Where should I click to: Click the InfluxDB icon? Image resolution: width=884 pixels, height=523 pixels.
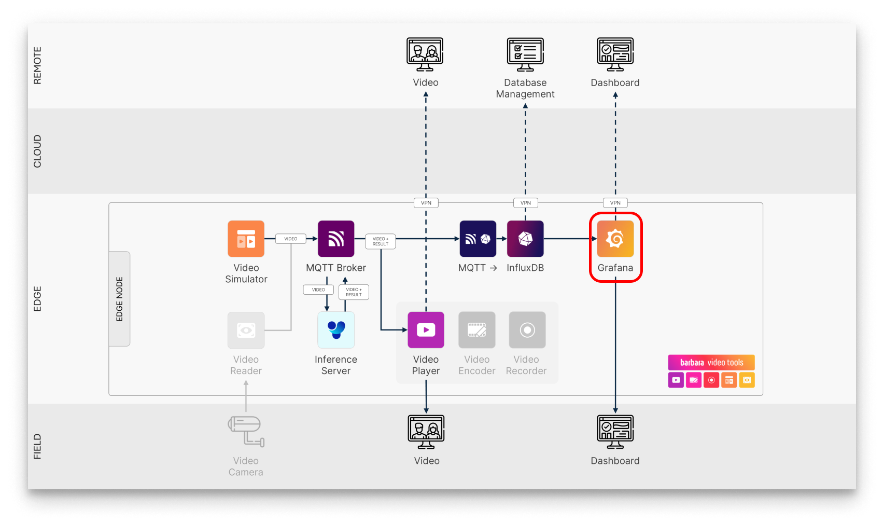tap(525, 238)
